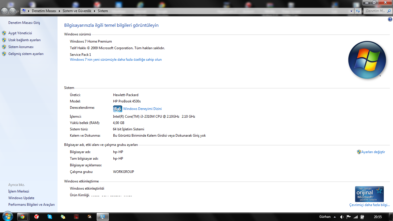Click the 'Gürhan' toolbar label in taskbar
Screen dimensions: 393x221
pos(325,217)
